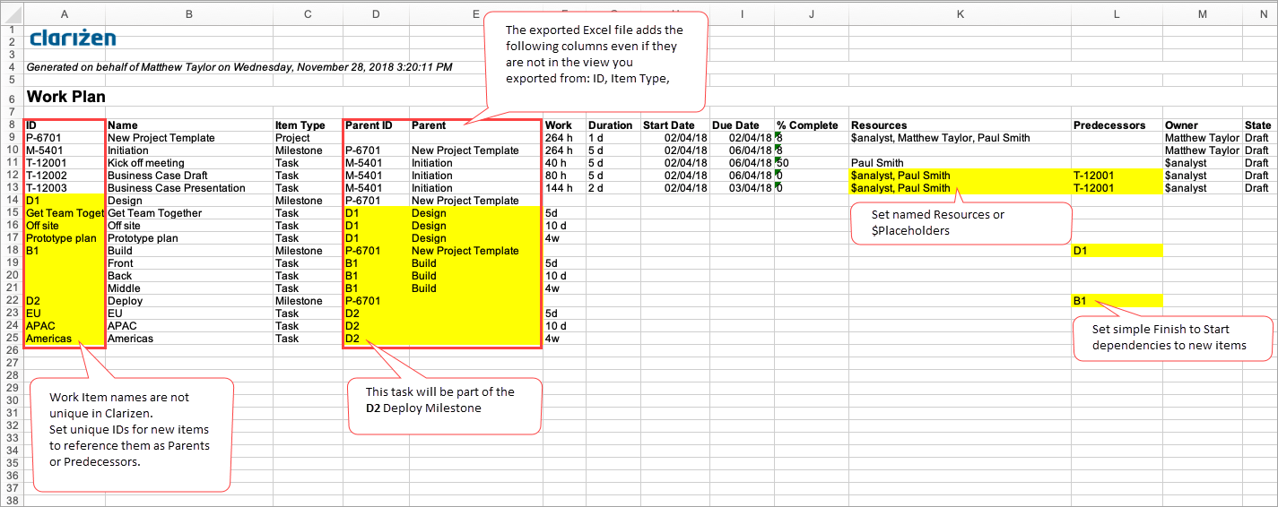Select column J header
The width and height of the screenshot is (1278, 507).
pos(811,14)
